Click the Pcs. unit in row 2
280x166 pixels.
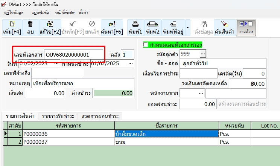(x=234, y=142)
